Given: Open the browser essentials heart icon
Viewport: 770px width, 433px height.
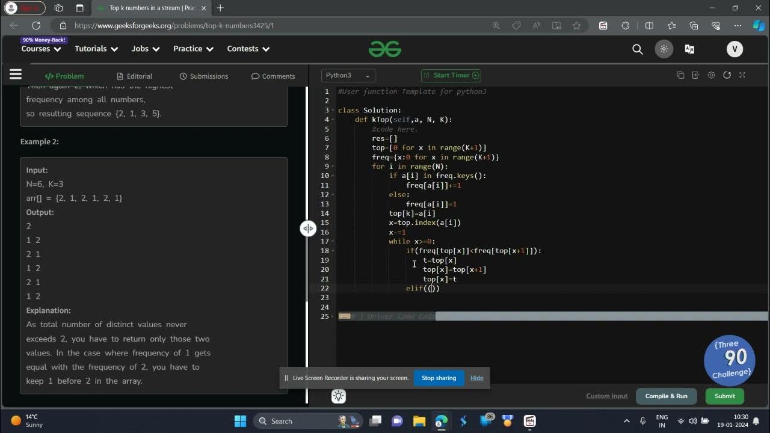Looking at the screenshot, I should [716, 26].
